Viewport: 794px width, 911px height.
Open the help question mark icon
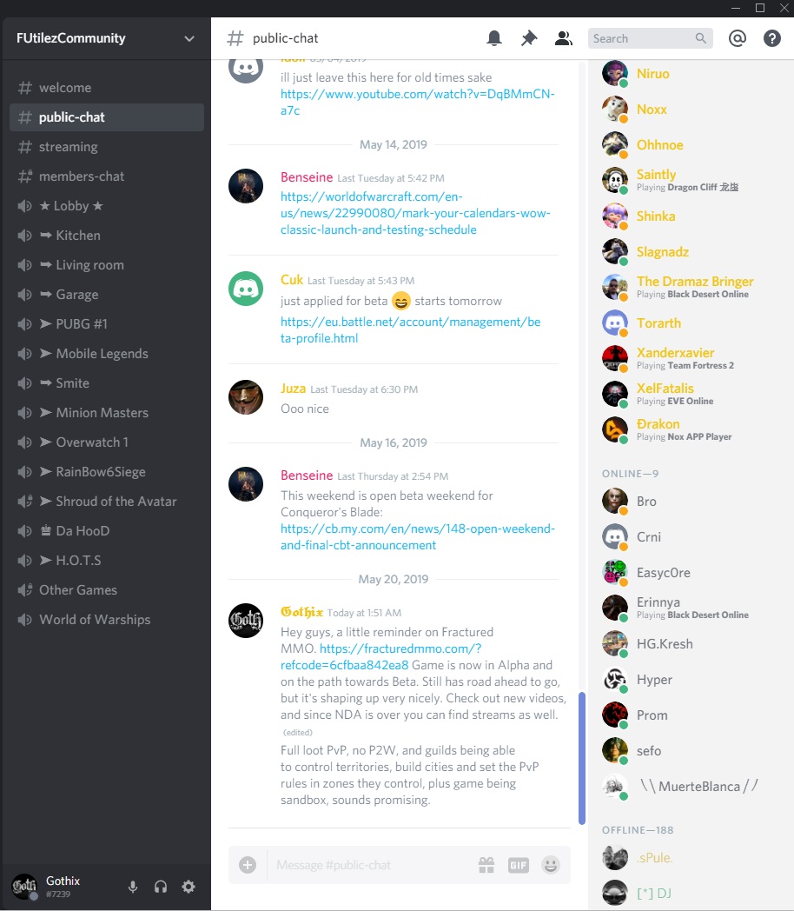tap(771, 38)
